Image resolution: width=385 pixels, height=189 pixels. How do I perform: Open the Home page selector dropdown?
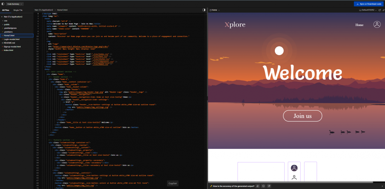215,10
